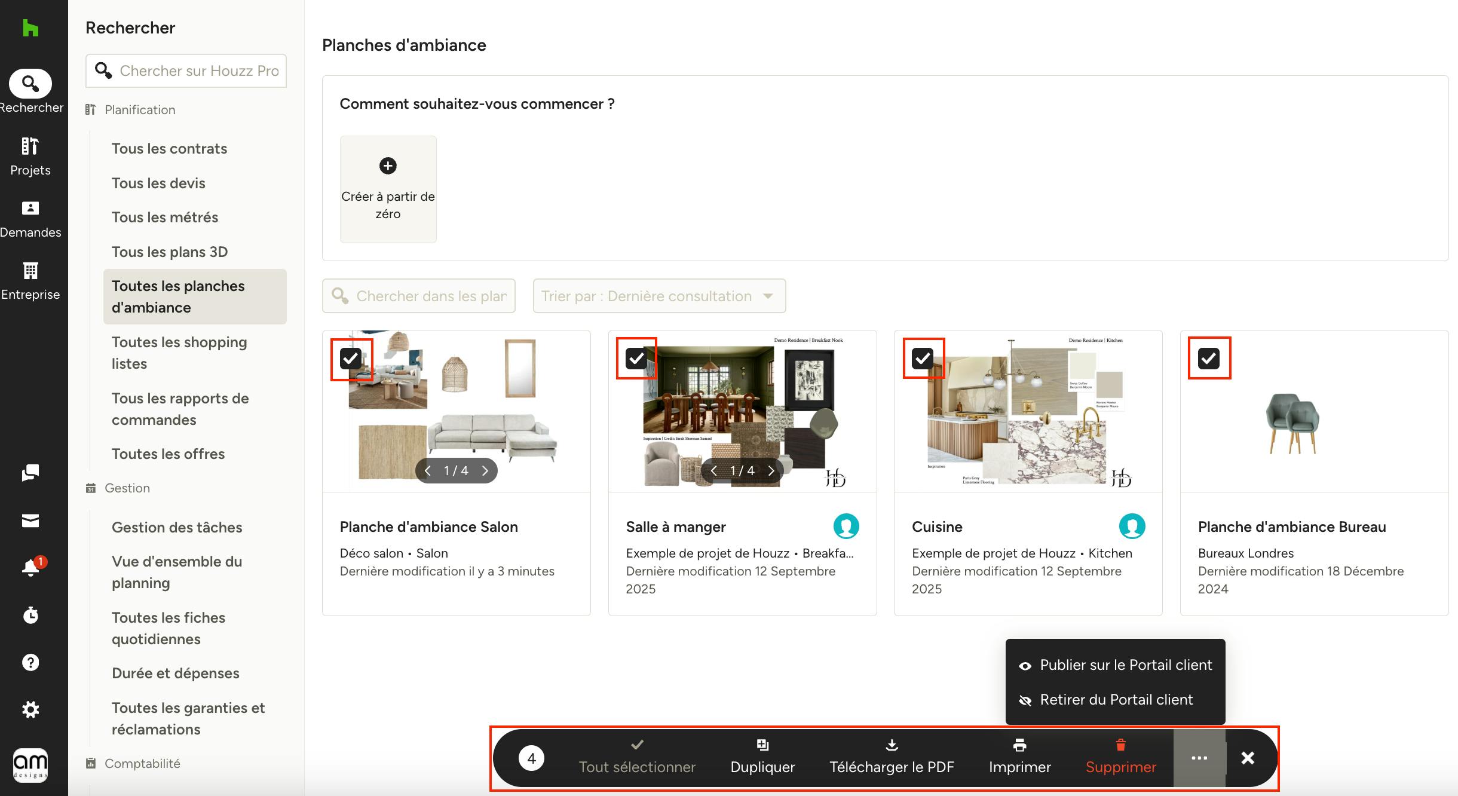Click Tout sélectionner in the action bar
This screenshot has width=1458, height=796.
coord(637,758)
